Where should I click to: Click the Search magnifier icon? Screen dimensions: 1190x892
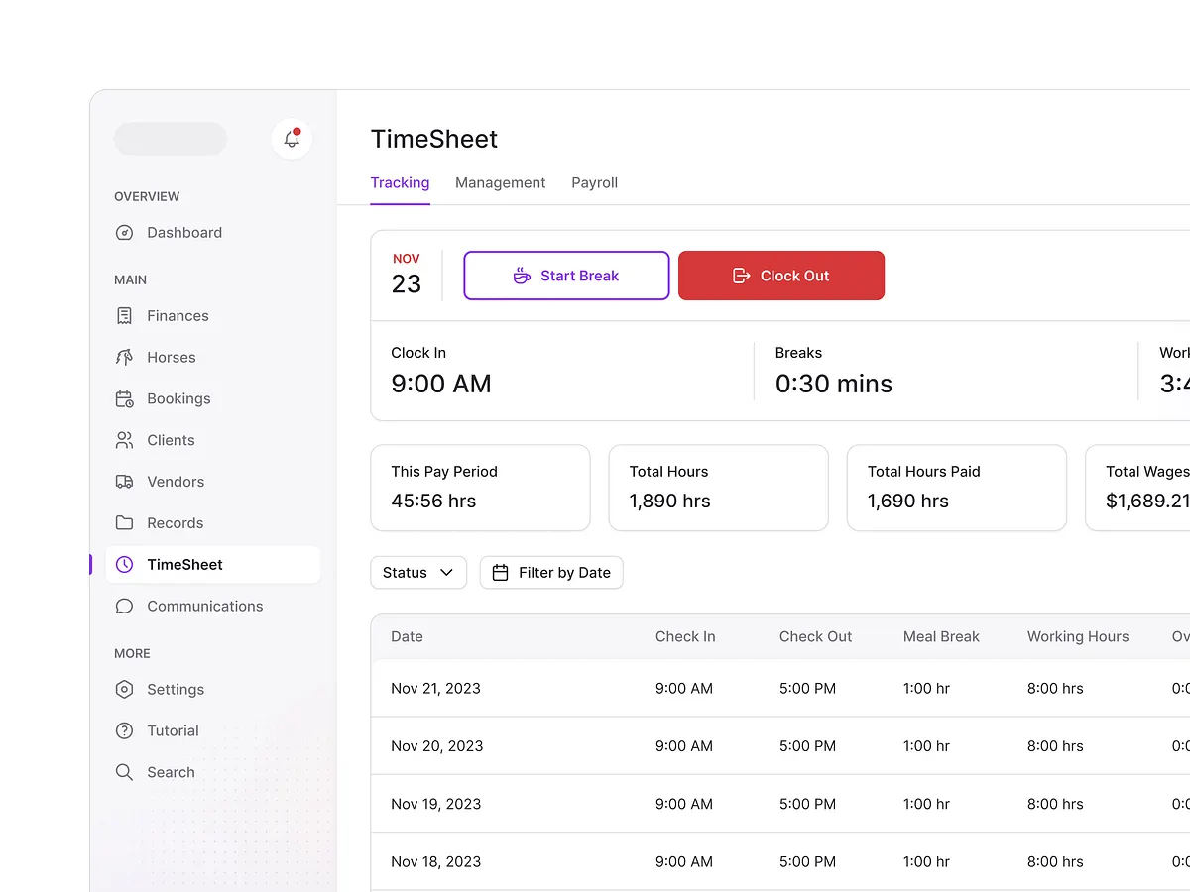124,771
